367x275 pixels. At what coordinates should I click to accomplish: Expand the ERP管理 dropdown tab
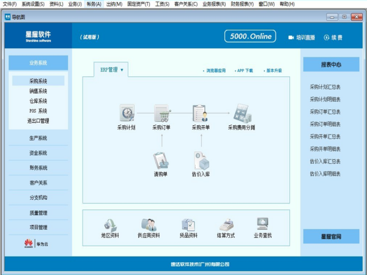coord(111,70)
